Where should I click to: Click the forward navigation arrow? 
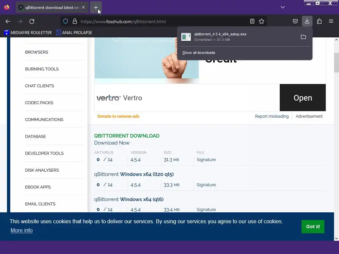tap(20, 21)
